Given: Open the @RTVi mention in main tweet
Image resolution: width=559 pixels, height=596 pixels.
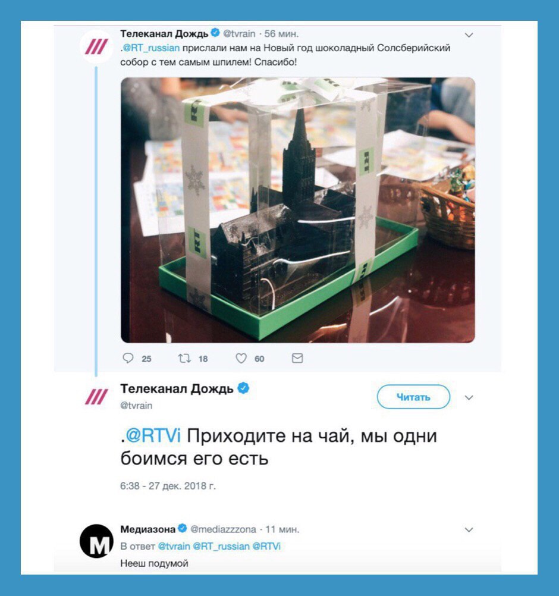Looking at the screenshot, I should [153, 435].
